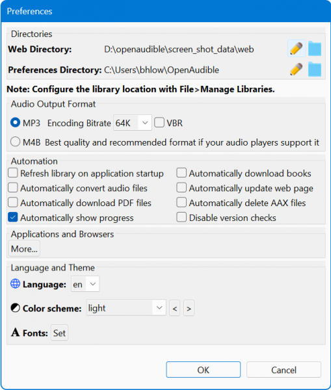Switch to previous color scheme arrow
Viewport: 331px width, 390px height.
[175, 308]
